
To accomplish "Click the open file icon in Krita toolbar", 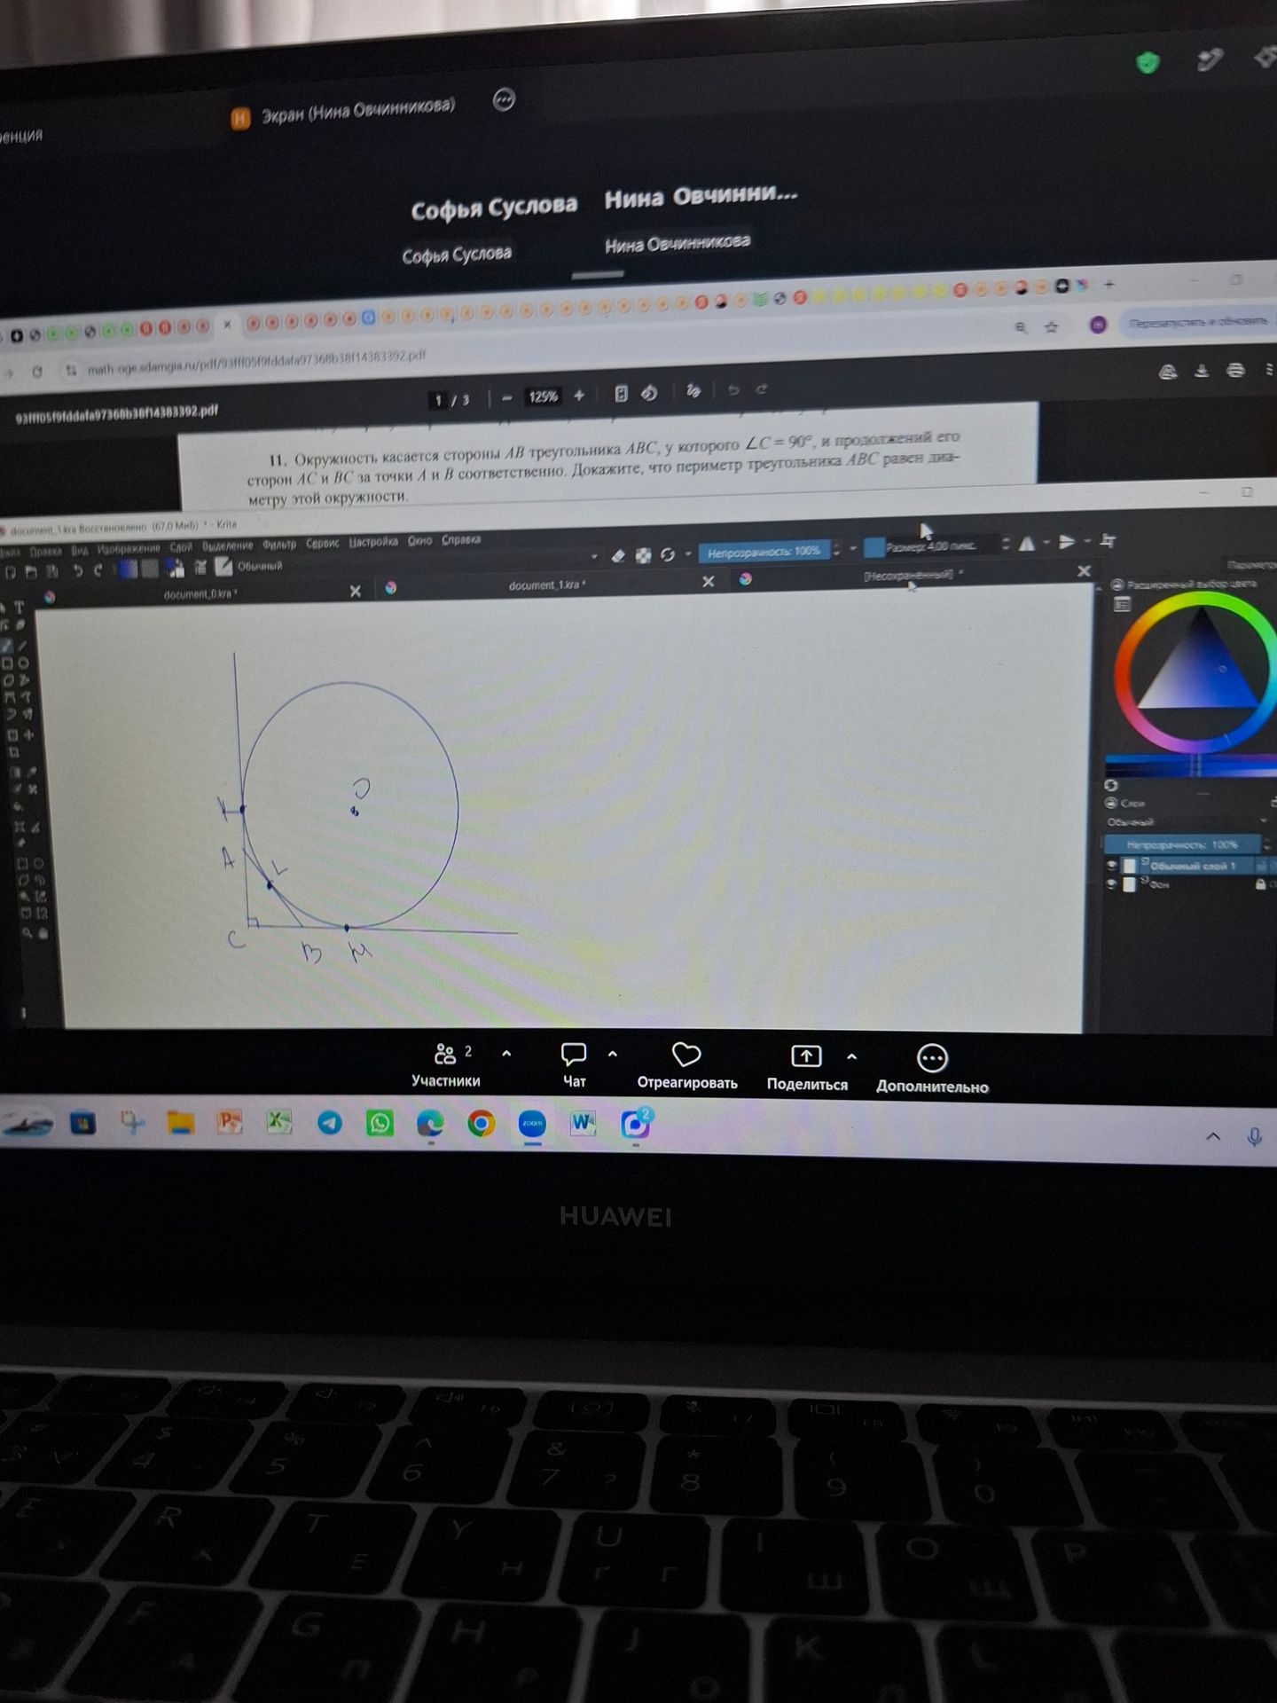I will pyautogui.click(x=31, y=572).
